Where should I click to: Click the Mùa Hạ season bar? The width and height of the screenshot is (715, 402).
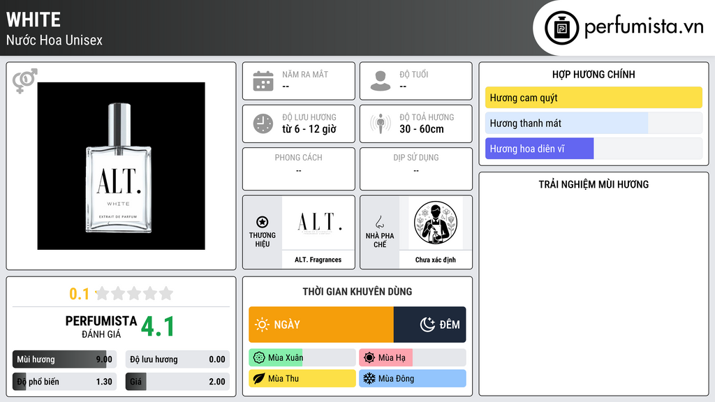click(412, 358)
